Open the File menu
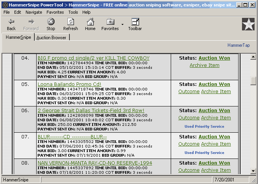258x184 pixels. pos(6,12)
